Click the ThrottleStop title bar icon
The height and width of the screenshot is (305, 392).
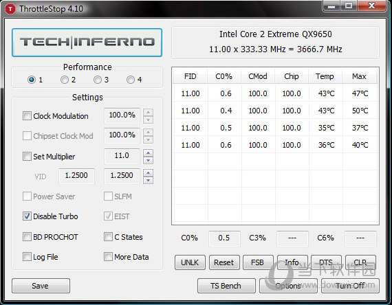click(10, 9)
